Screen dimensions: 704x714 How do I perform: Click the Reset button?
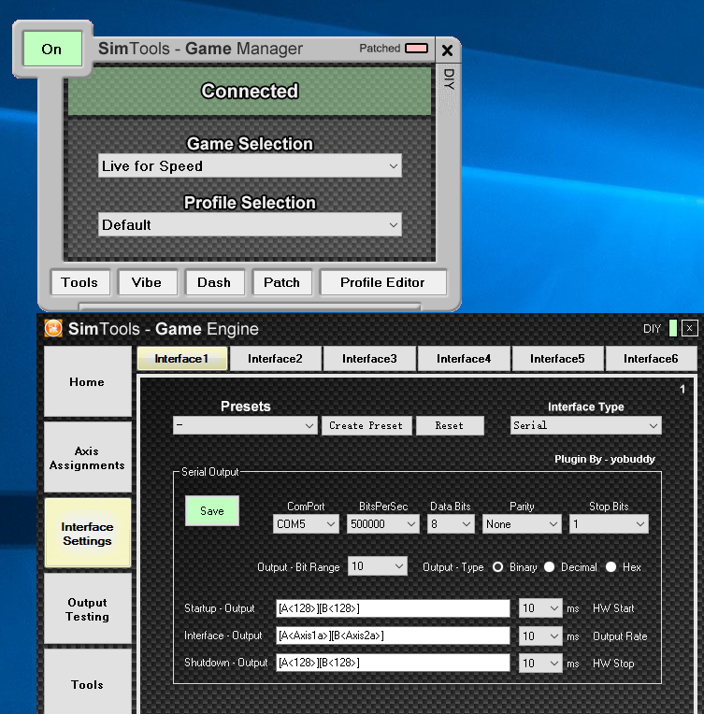[450, 426]
